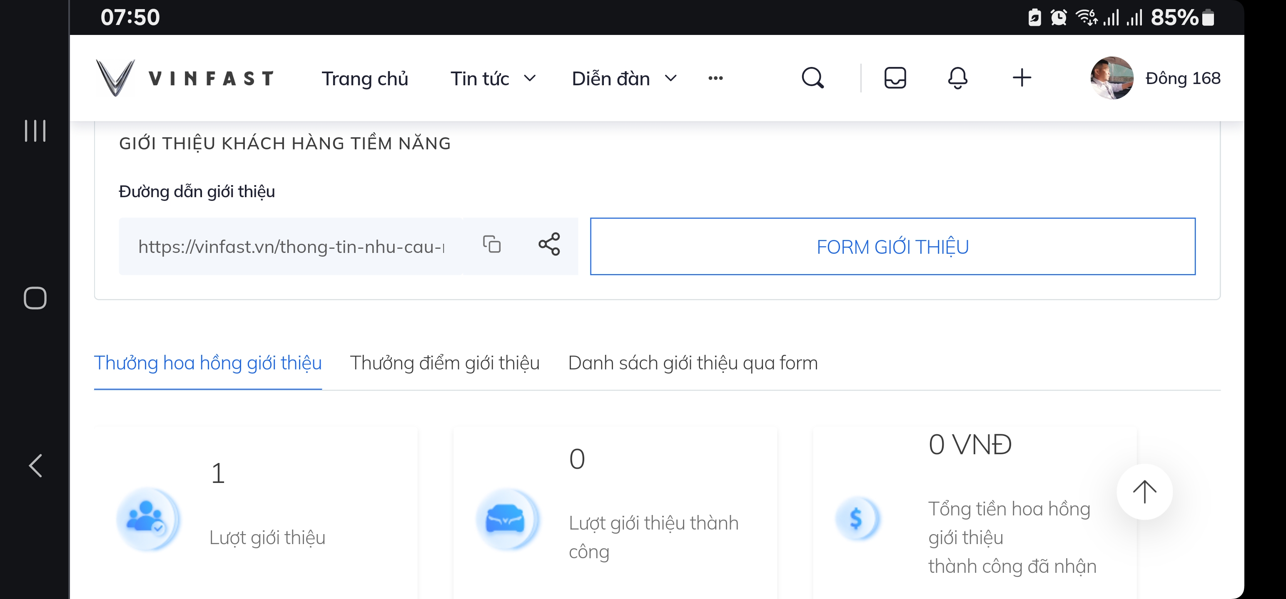Go to Trang chủ menu item
Image resolution: width=1286 pixels, height=599 pixels.
364,78
